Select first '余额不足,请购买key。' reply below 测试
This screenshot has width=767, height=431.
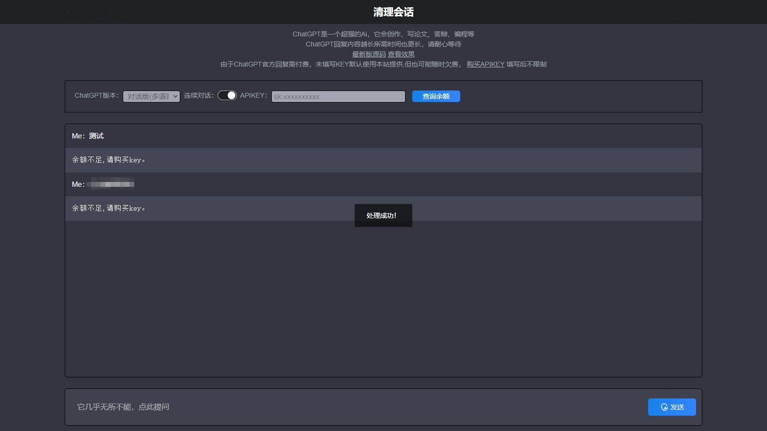[383, 160]
